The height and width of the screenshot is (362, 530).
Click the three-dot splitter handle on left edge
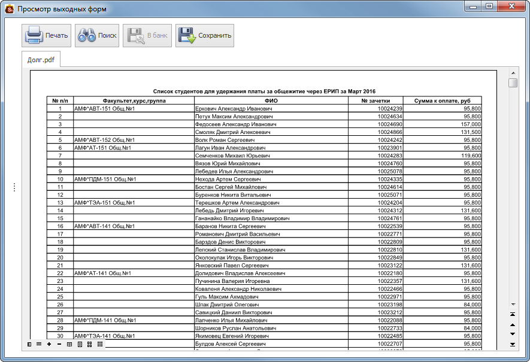[x=14, y=187]
